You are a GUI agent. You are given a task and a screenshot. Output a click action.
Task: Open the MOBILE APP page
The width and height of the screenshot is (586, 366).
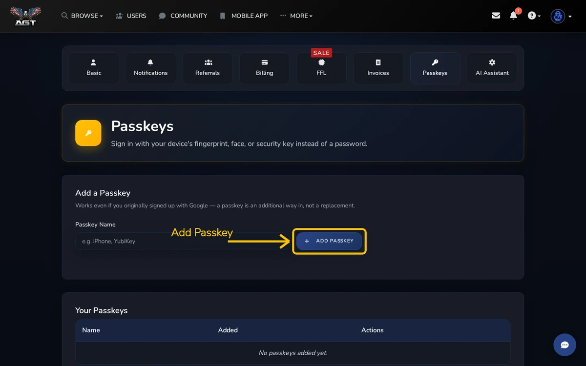coord(244,16)
